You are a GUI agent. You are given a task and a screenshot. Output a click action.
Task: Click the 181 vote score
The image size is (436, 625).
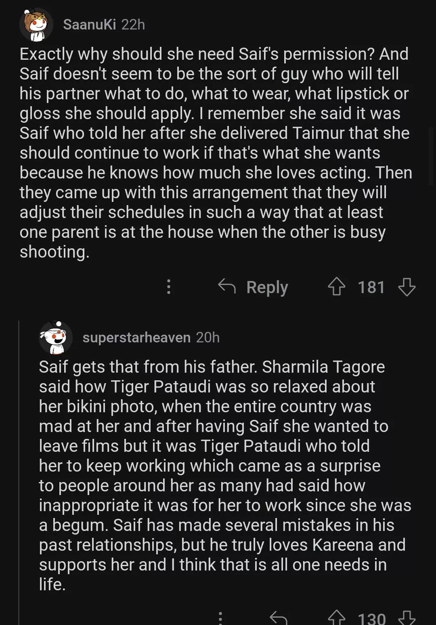[x=371, y=287]
